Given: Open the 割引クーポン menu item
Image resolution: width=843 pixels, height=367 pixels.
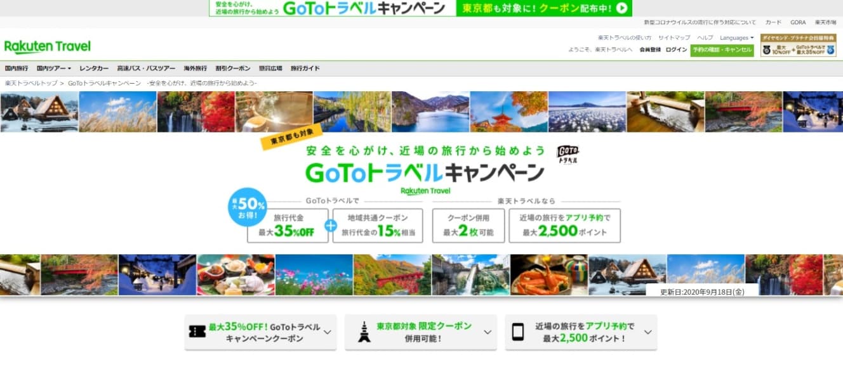Looking at the screenshot, I should [x=233, y=68].
